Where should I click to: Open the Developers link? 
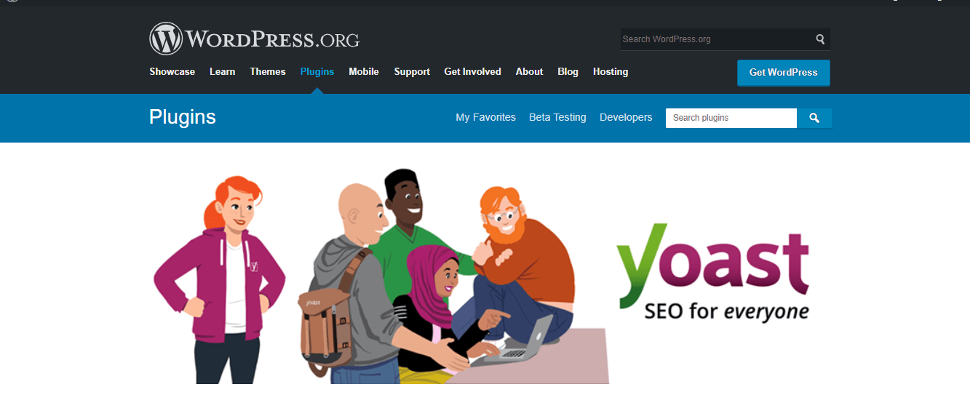(626, 117)
